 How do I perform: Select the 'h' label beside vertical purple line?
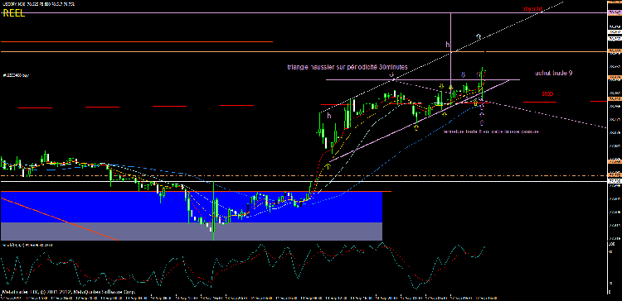448,45
